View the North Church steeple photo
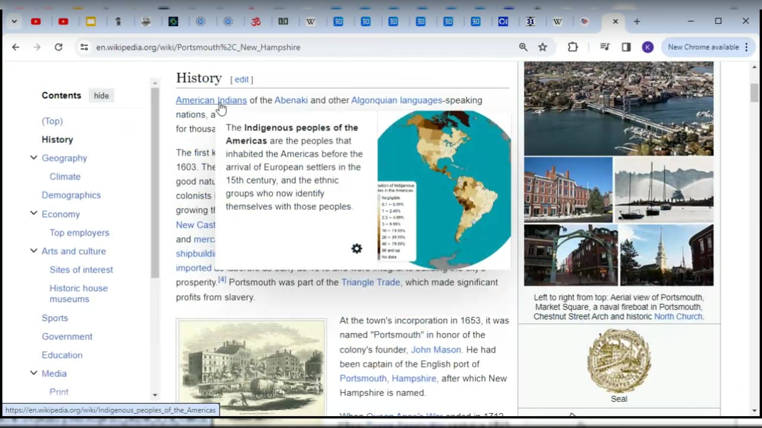762x428 pixels. coord(667,255)
